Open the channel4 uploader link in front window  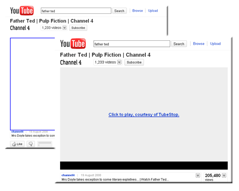pos(68,175)
